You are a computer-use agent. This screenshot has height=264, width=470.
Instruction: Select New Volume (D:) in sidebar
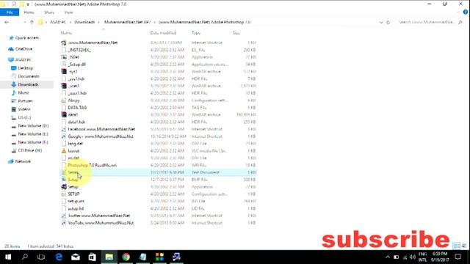33,125
